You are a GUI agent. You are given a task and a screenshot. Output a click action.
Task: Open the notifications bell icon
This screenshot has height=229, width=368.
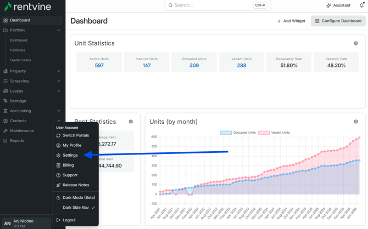(x=361, y=5)
